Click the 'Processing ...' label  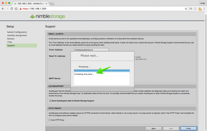[x=85, y=67]
